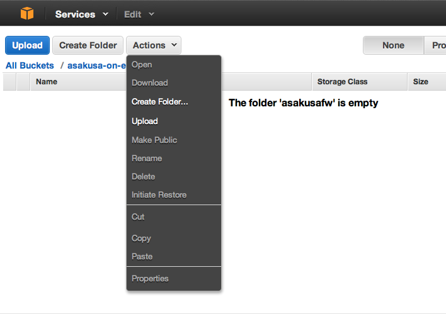
Task: Click the AWS orange cube logo
Action: point(26,13)
